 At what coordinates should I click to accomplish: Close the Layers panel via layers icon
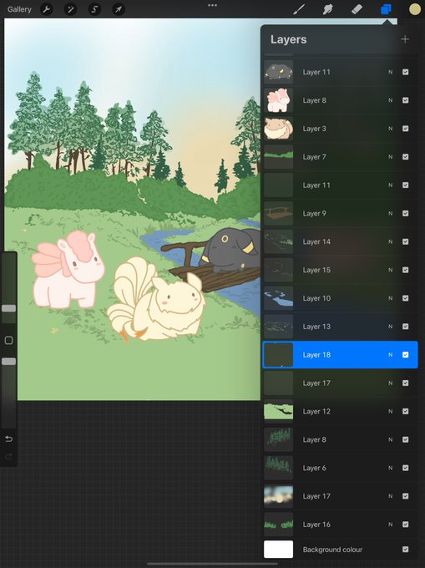click(x=386, y=9)
